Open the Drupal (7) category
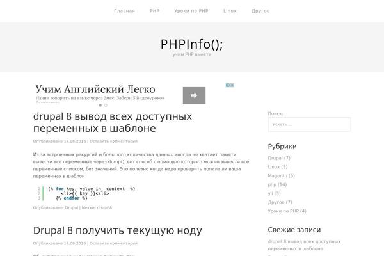The image size is (384, 256). pos(279,158)
